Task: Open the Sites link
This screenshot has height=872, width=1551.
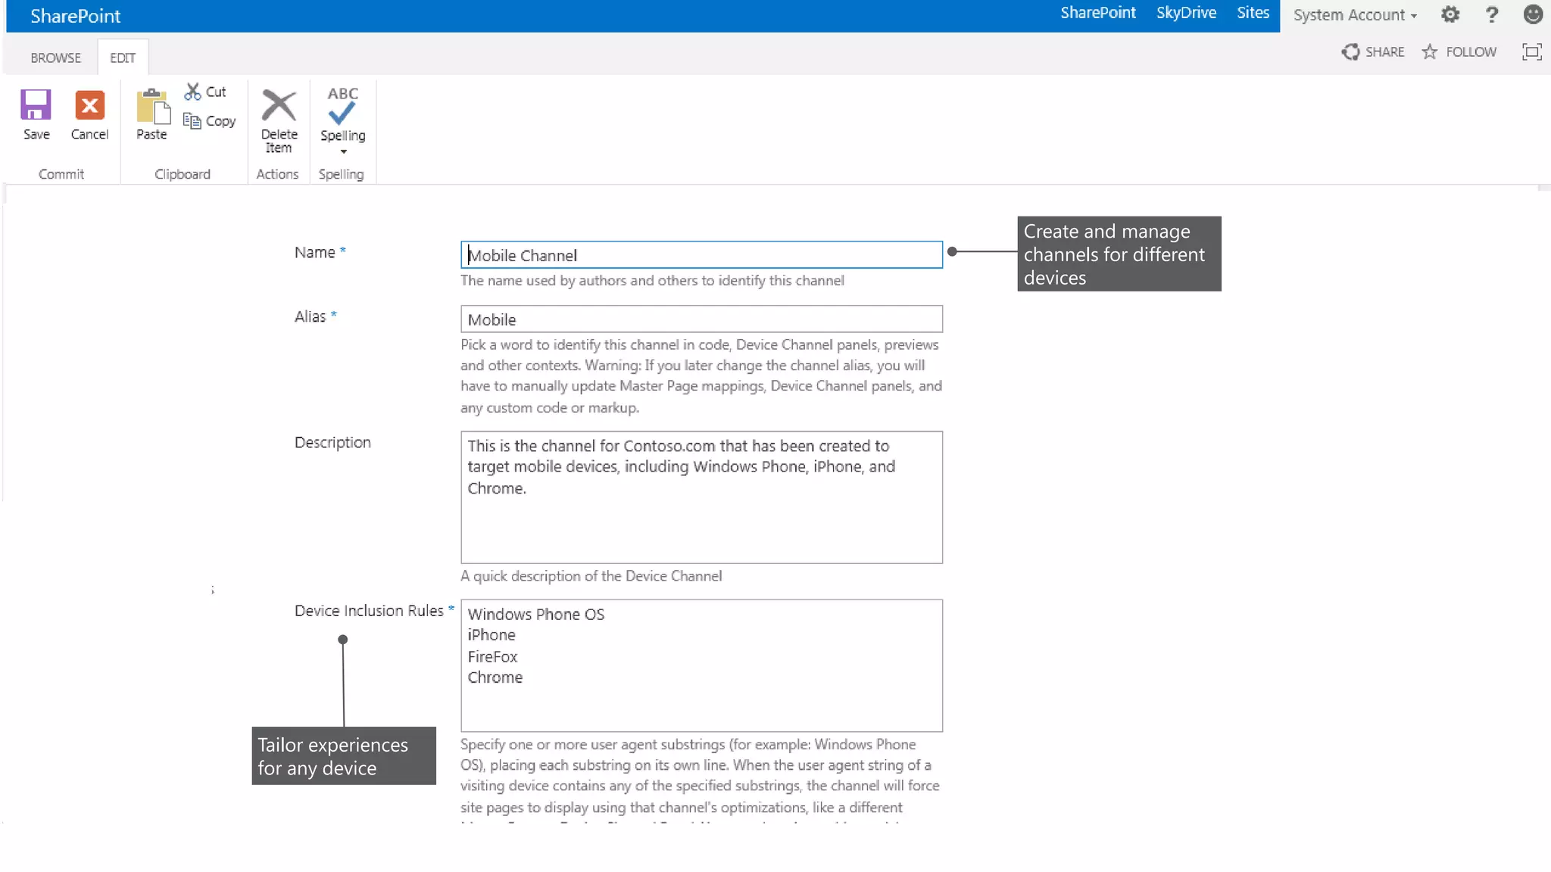Action: pyautogui.click(x=1253, y=13)
